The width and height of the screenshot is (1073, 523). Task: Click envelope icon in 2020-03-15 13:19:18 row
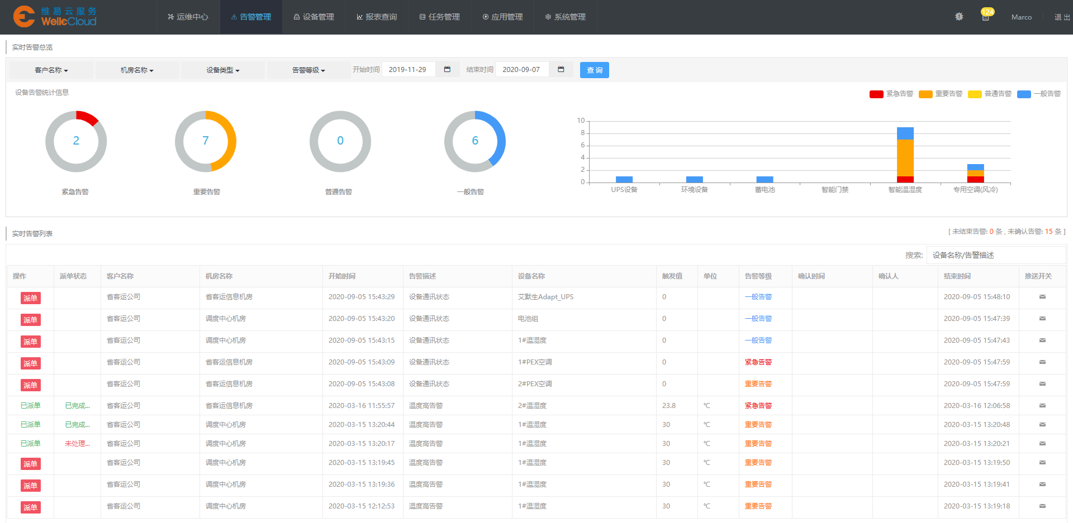point(1042,506)
